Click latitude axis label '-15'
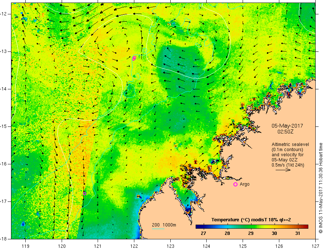 click(4, 126)
